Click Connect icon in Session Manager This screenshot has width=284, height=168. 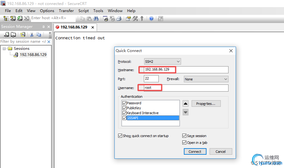7,35
